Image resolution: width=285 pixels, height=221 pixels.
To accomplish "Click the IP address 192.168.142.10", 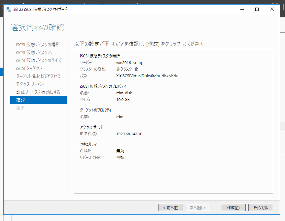I will pyautogui.click(x=129, y=134).
